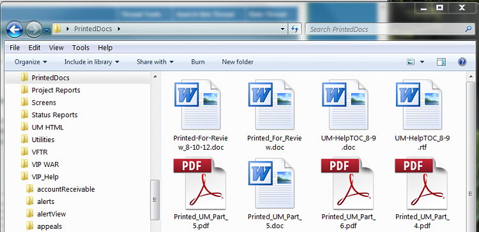Select the Printed_UM_Part_5.pdf file icon
The height and width of the screenshot is (232, 479).
(200, 184)
